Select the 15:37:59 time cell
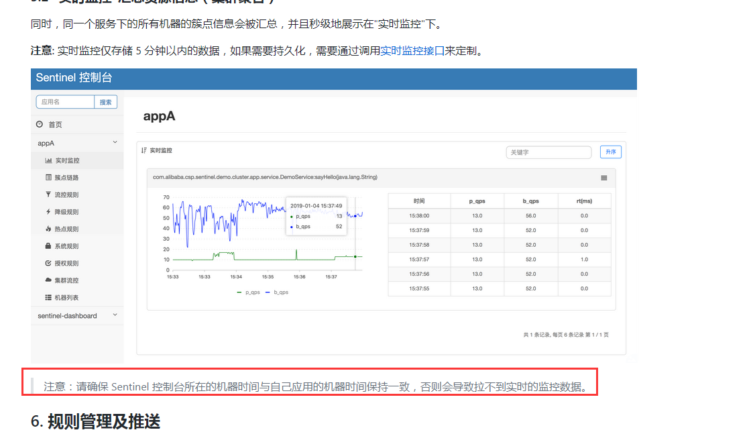The height and width of the screenshot is (430, 753). click(x=419, y=230)
